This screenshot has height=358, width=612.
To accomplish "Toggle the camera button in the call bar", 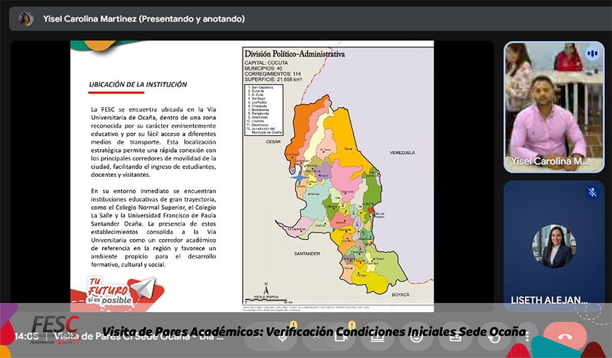I will (341, 337).
